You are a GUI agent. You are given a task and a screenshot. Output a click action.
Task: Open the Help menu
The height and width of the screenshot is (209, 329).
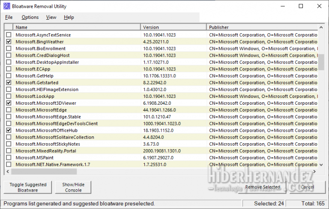[x=69, y=18]
